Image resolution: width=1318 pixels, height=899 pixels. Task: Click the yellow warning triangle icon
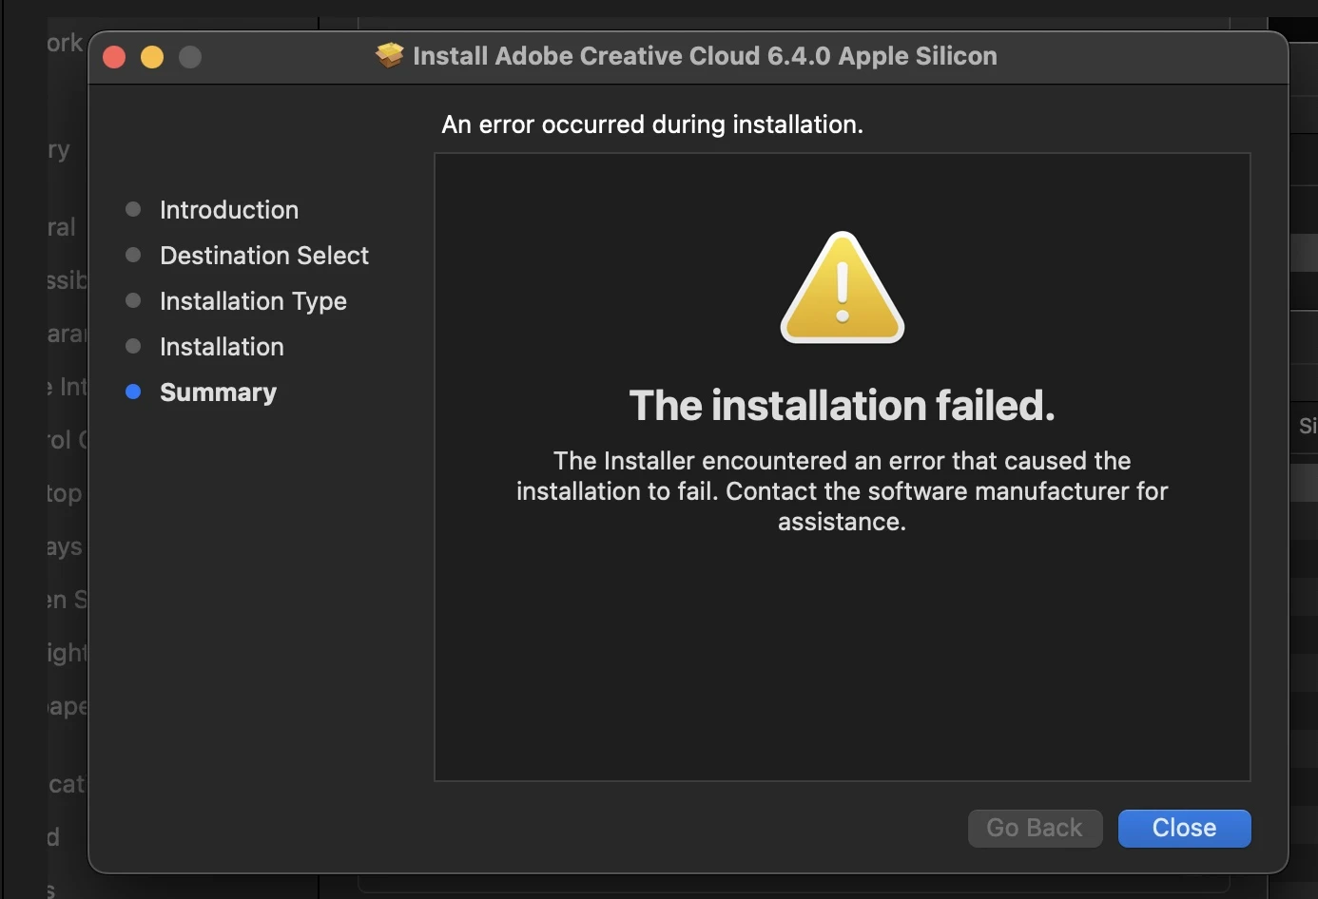(x=843, y=288)
